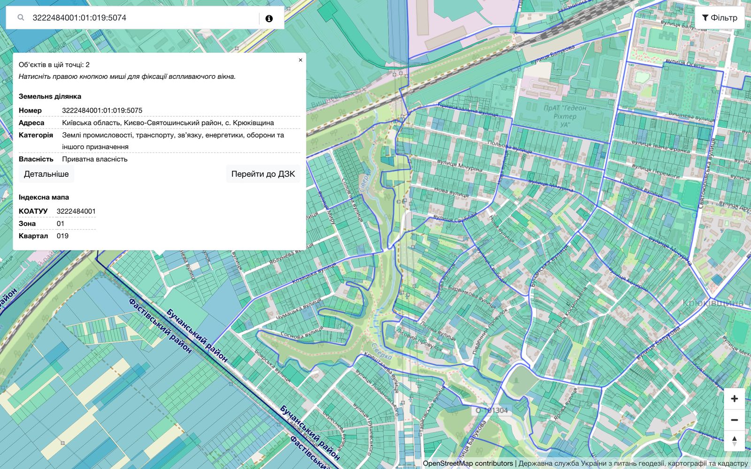Click the address value Київська область text

(168, 123)
